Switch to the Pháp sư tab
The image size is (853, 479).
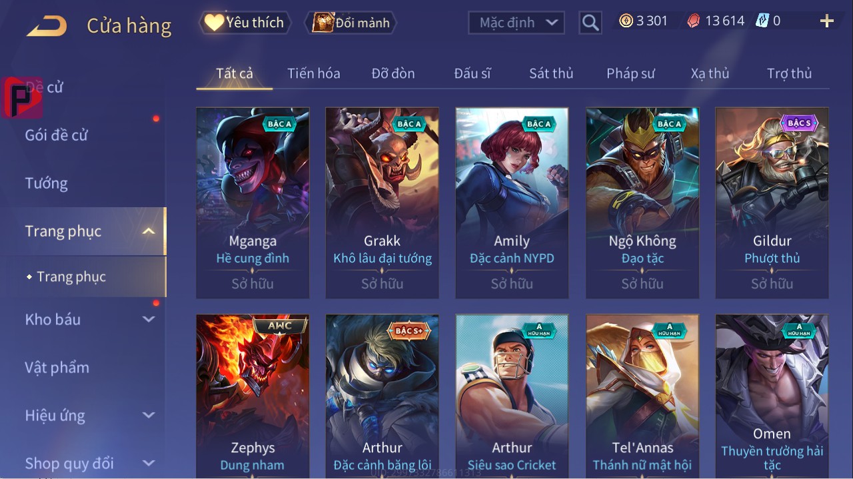[x=630, y=73]
